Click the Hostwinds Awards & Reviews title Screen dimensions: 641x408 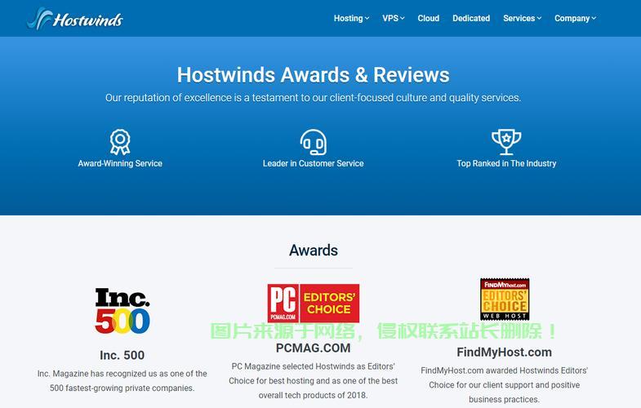click(313, 75)
